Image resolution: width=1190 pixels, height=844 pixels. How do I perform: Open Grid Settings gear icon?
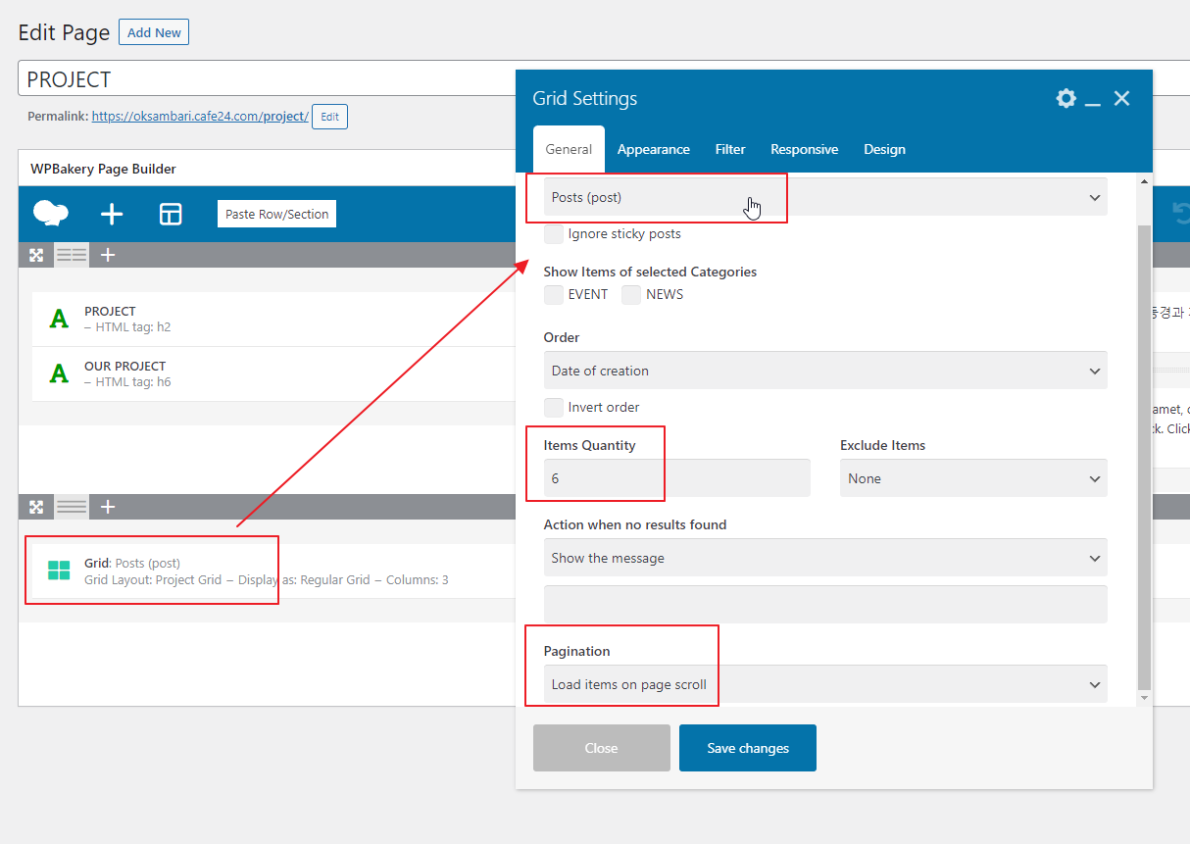click(1066, 98)
